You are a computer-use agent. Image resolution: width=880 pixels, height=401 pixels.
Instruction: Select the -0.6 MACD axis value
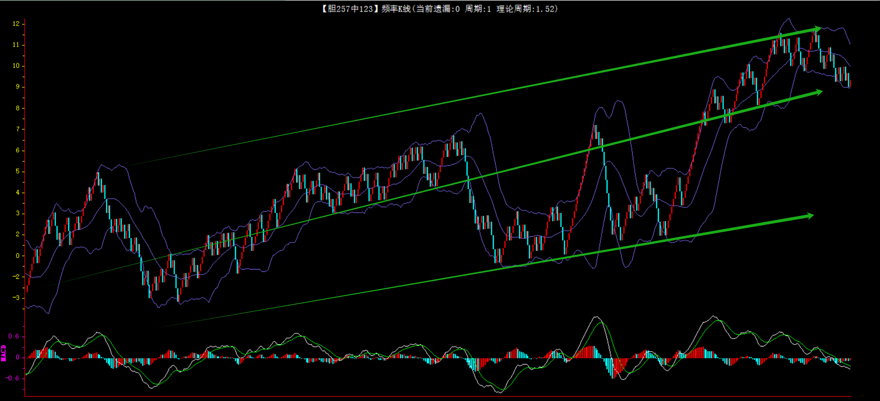(12, 378)
